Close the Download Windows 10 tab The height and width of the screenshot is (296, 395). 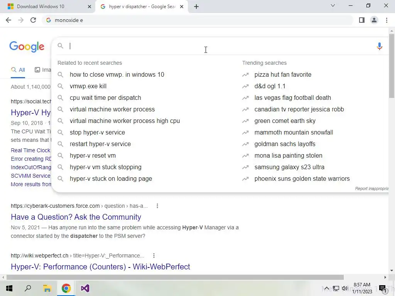click(89, 7)
